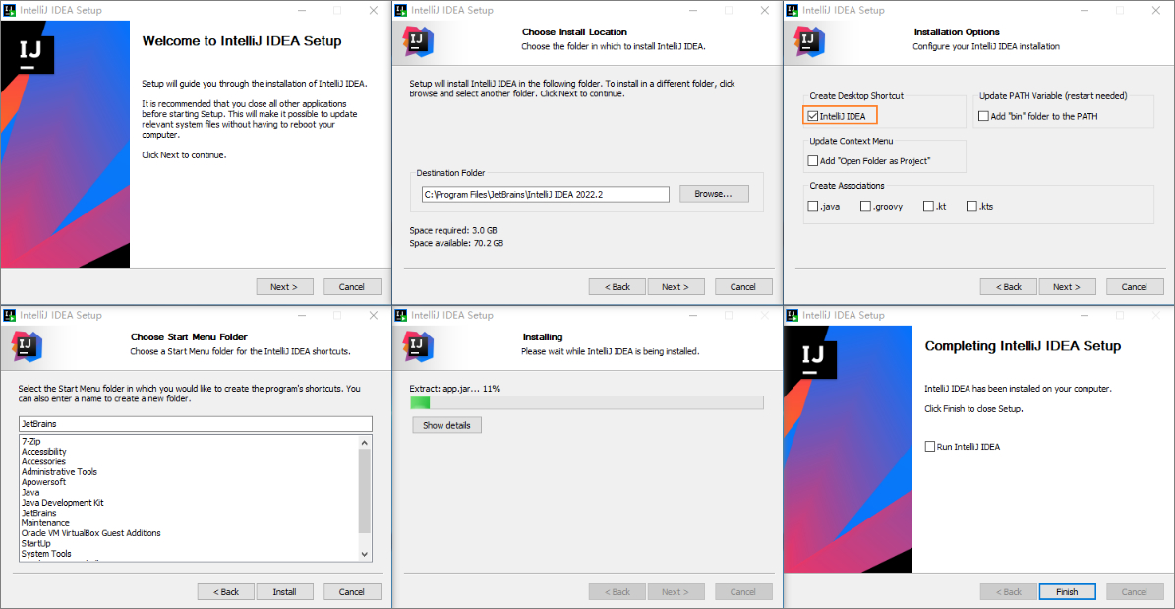Click the folder list scrollbar thumb
Image resolution: width=1175 pixels, height=609 pixels.
365,491
